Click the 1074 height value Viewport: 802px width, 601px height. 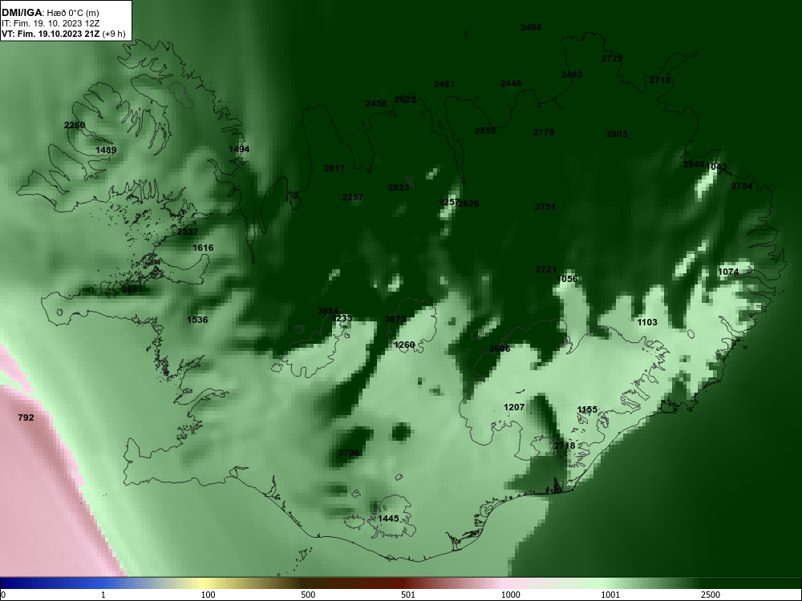tap(728, 272)
